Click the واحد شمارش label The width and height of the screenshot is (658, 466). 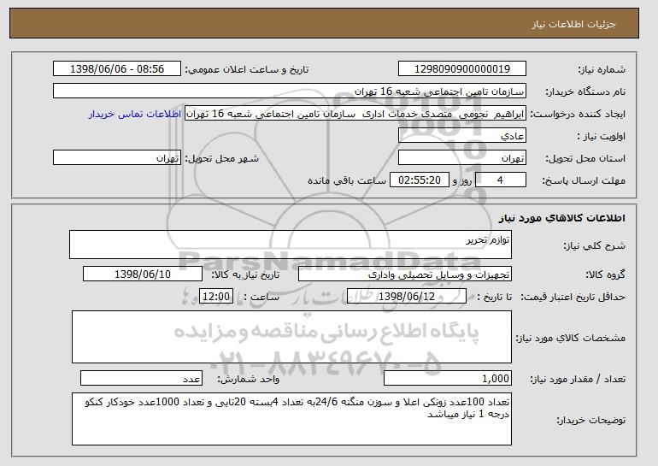tap(248, 379)
